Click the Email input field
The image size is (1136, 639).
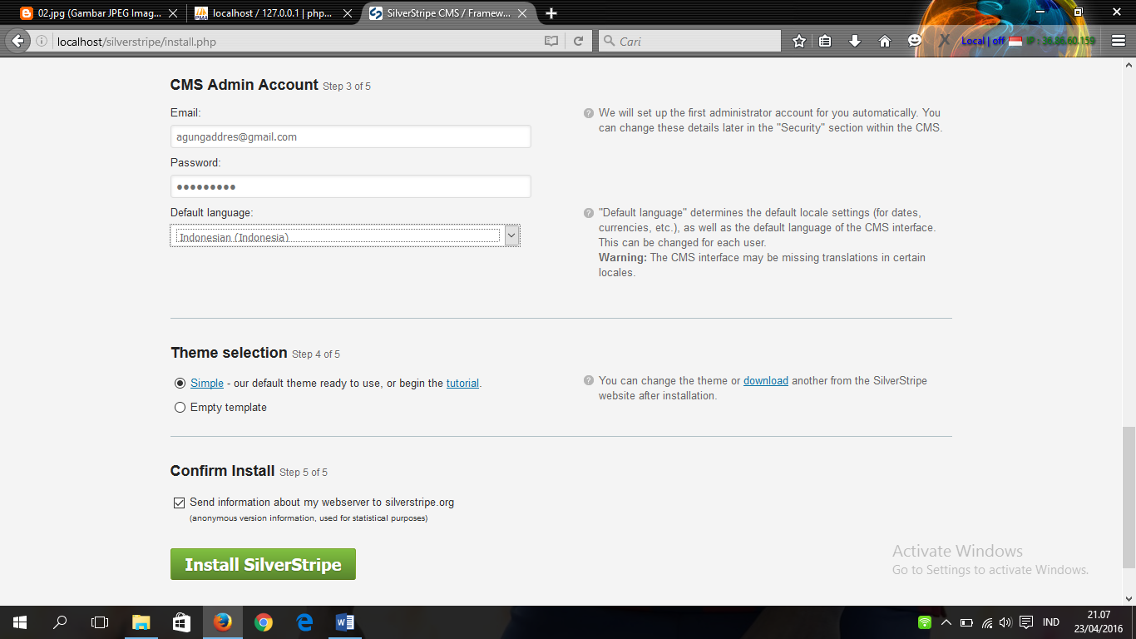[351, 136]
